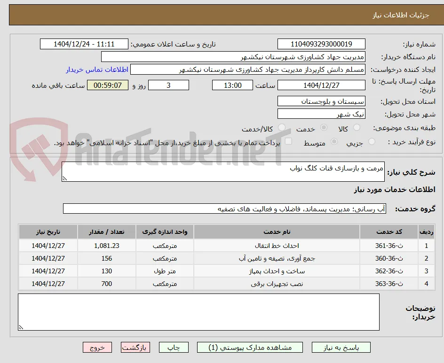Click the خروج exit button

click(x=97, y=348)
